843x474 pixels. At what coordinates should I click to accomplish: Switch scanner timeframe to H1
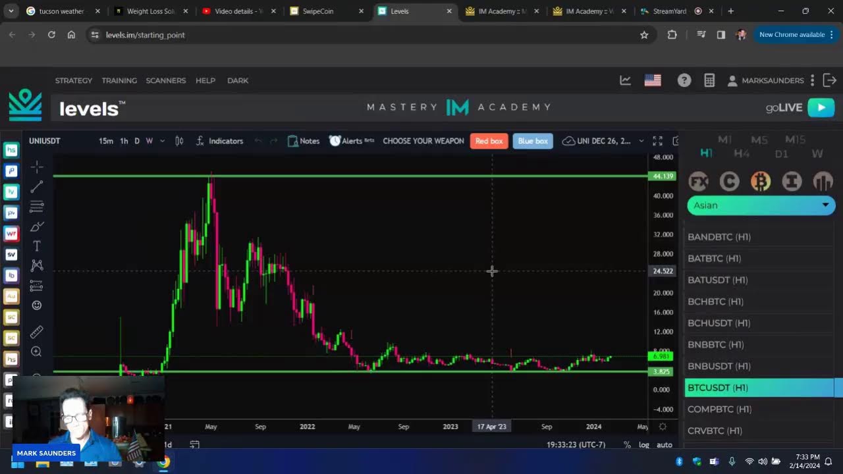pyautogui.click(x=706, y=153)
